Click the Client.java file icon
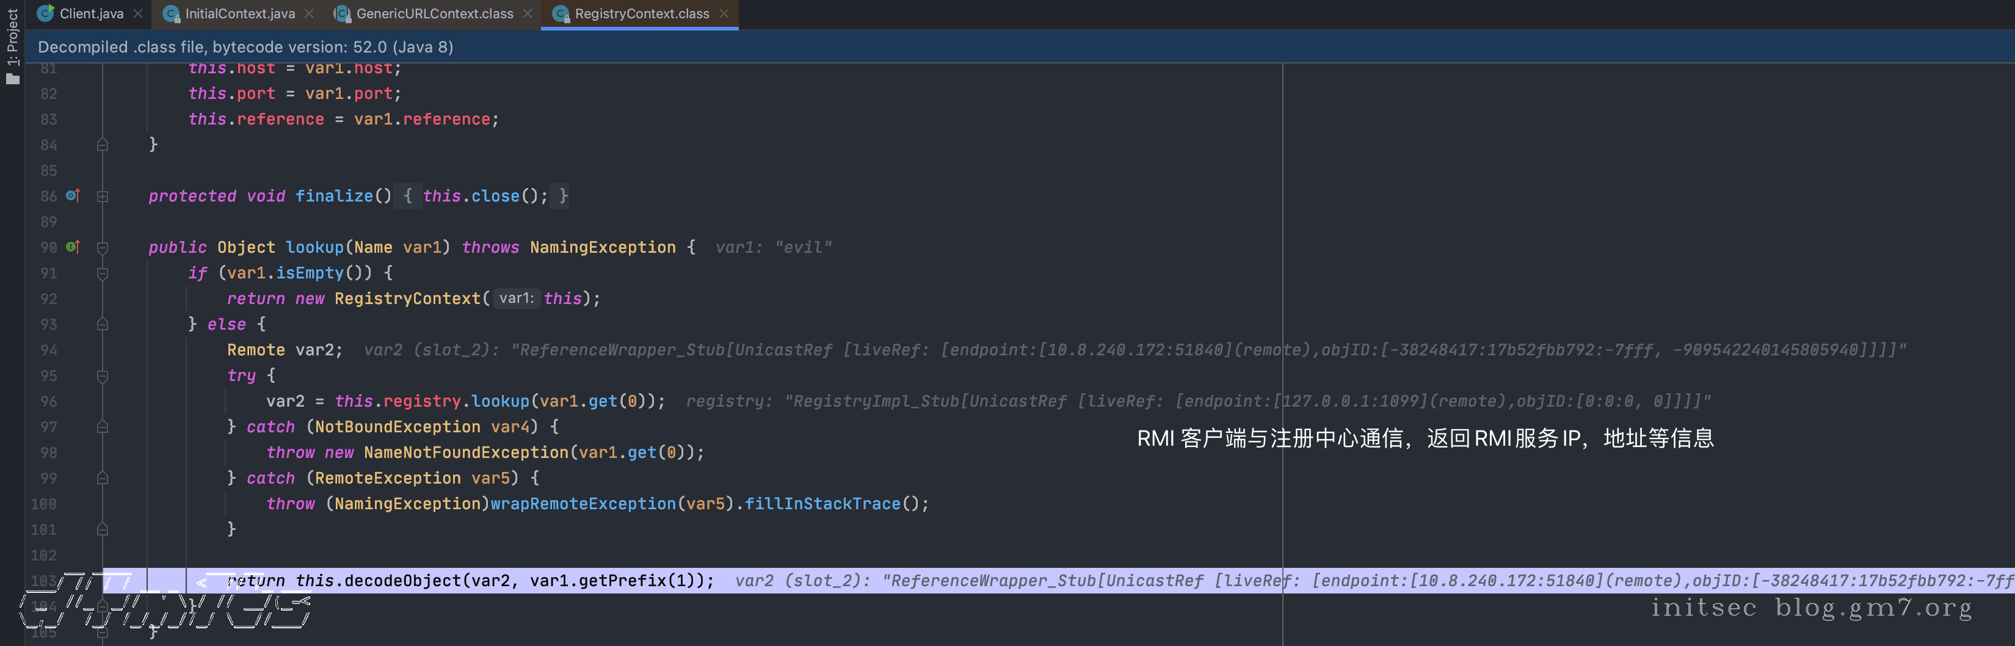The width and height of the screenshot is (2015, 646). 46,13
